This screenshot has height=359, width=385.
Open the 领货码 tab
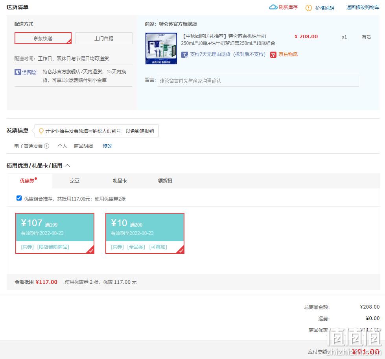[165, 181]
